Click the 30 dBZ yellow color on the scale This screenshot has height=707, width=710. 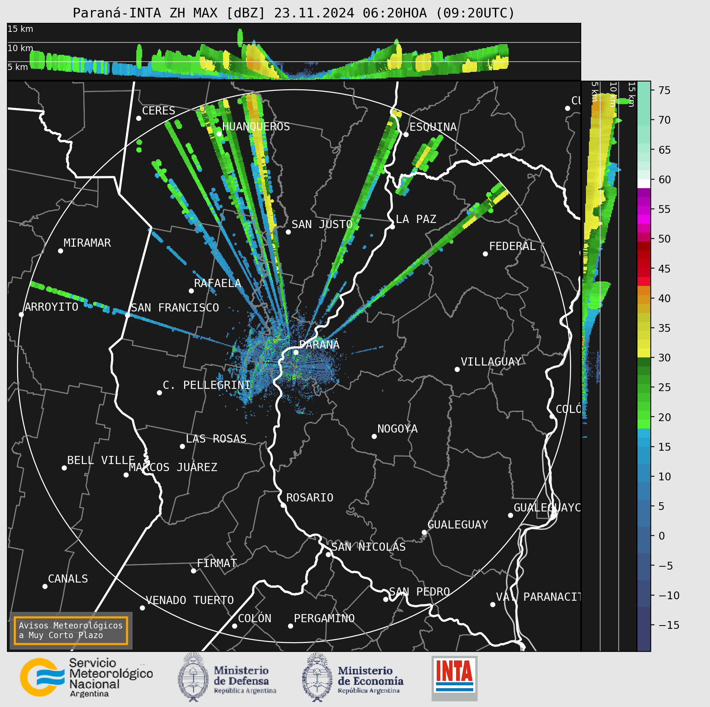(x=644, y=353)
